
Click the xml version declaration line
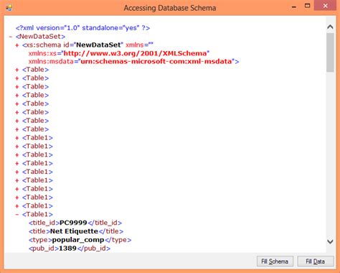pos(82,28)
